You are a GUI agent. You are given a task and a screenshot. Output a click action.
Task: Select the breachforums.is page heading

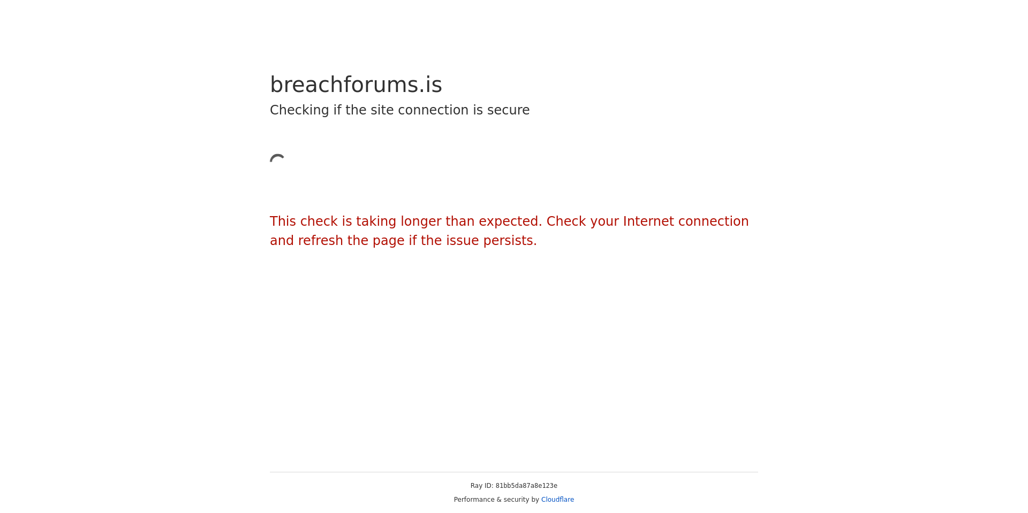pos(356,85)
